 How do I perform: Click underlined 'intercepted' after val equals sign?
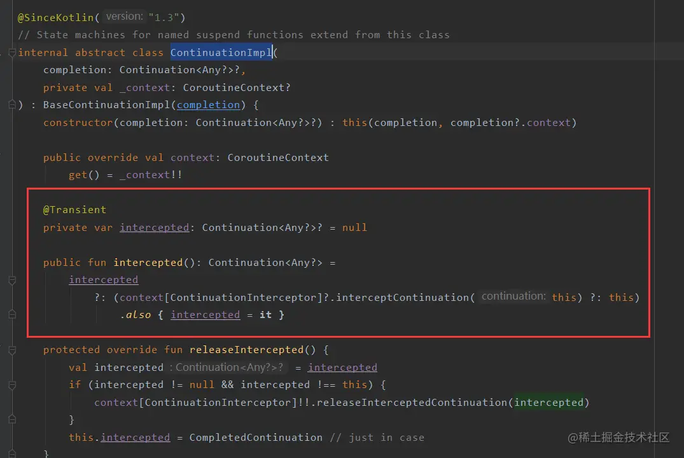point(342,368)
